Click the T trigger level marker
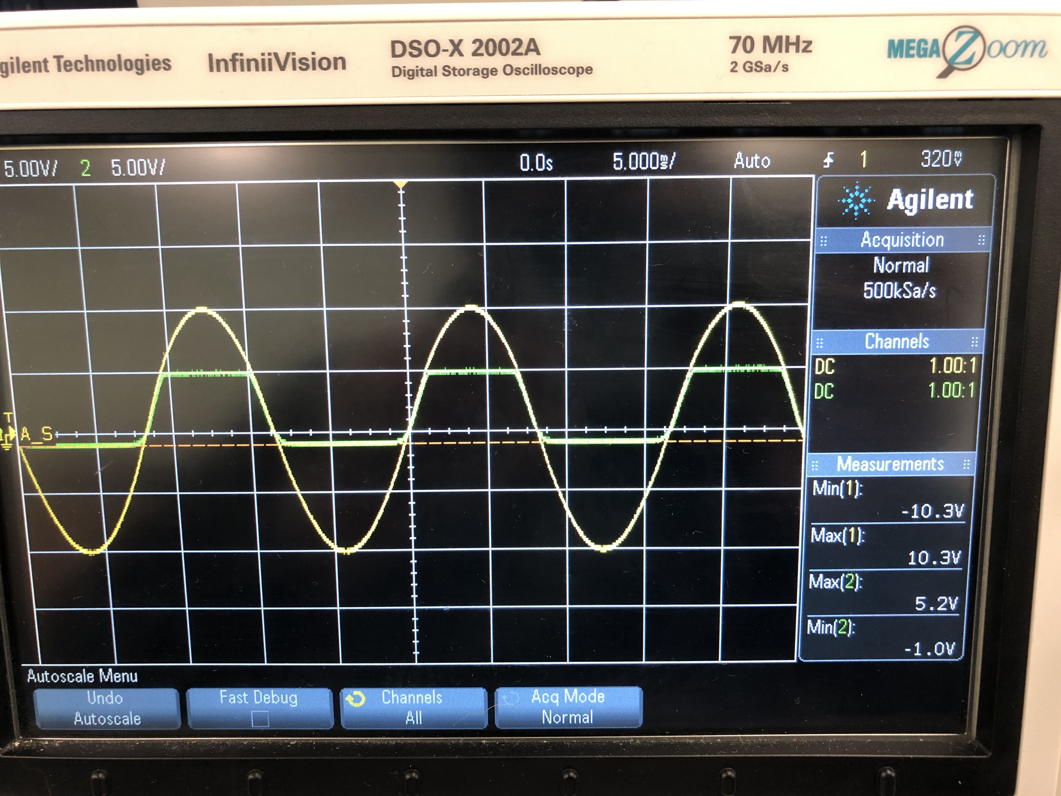The height and width of the screenshot is (796, 1061). coord(8,417)
